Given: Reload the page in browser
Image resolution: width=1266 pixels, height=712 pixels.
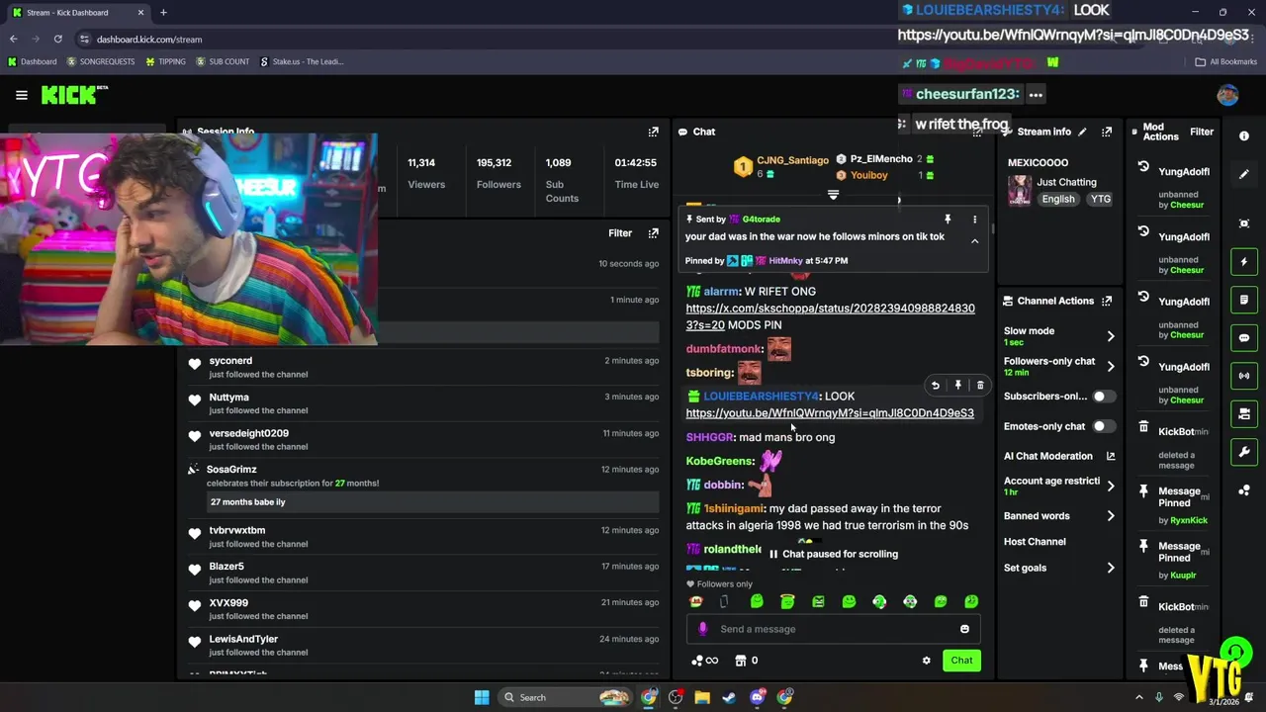Looking at the screenshot, I should click(x=58, y=39).
